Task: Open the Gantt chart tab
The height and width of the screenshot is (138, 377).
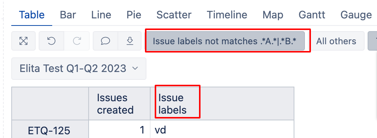Action: (x=312, y=15)
